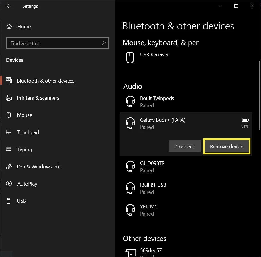Go to Typing settings
The height and width of the screenshot is (257, 261).
pyautogui.click(x=25, y=150)
